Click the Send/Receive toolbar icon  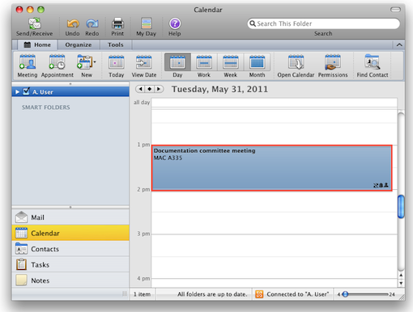point(35,23)
